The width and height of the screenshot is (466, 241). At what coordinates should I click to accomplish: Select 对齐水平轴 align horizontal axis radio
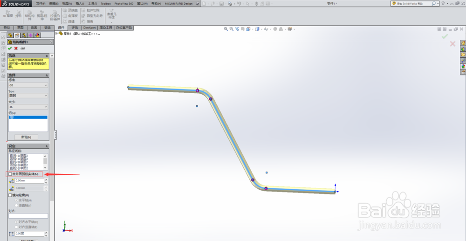pos(16,222)
